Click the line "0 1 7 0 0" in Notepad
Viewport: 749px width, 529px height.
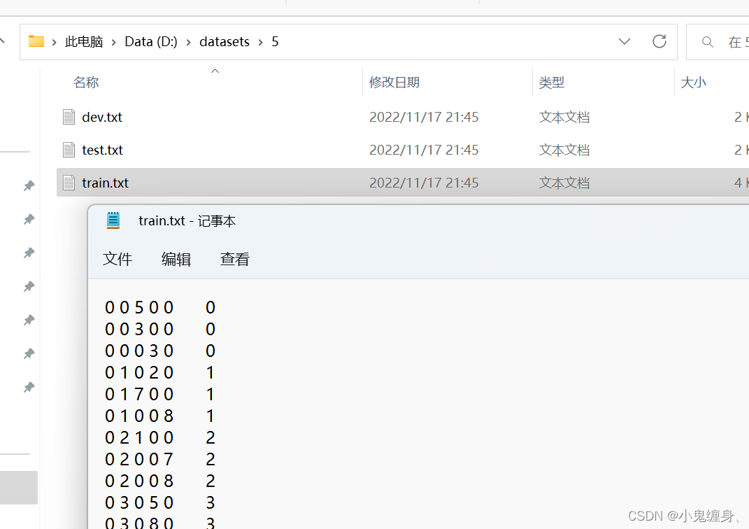pos(139,394)
